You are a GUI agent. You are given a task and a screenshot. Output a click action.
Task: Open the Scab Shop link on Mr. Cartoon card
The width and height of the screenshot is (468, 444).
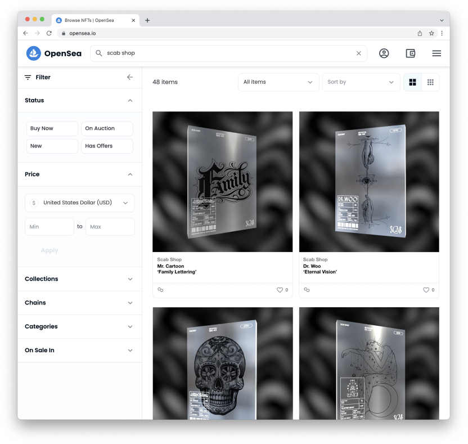click(x=169, y=259)
